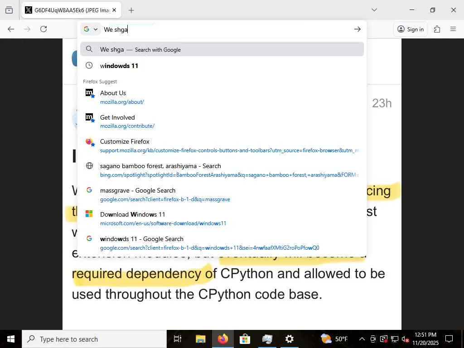Click the muted volume speaker tray icon
The image size is (464, 348).
pos(405,339)
